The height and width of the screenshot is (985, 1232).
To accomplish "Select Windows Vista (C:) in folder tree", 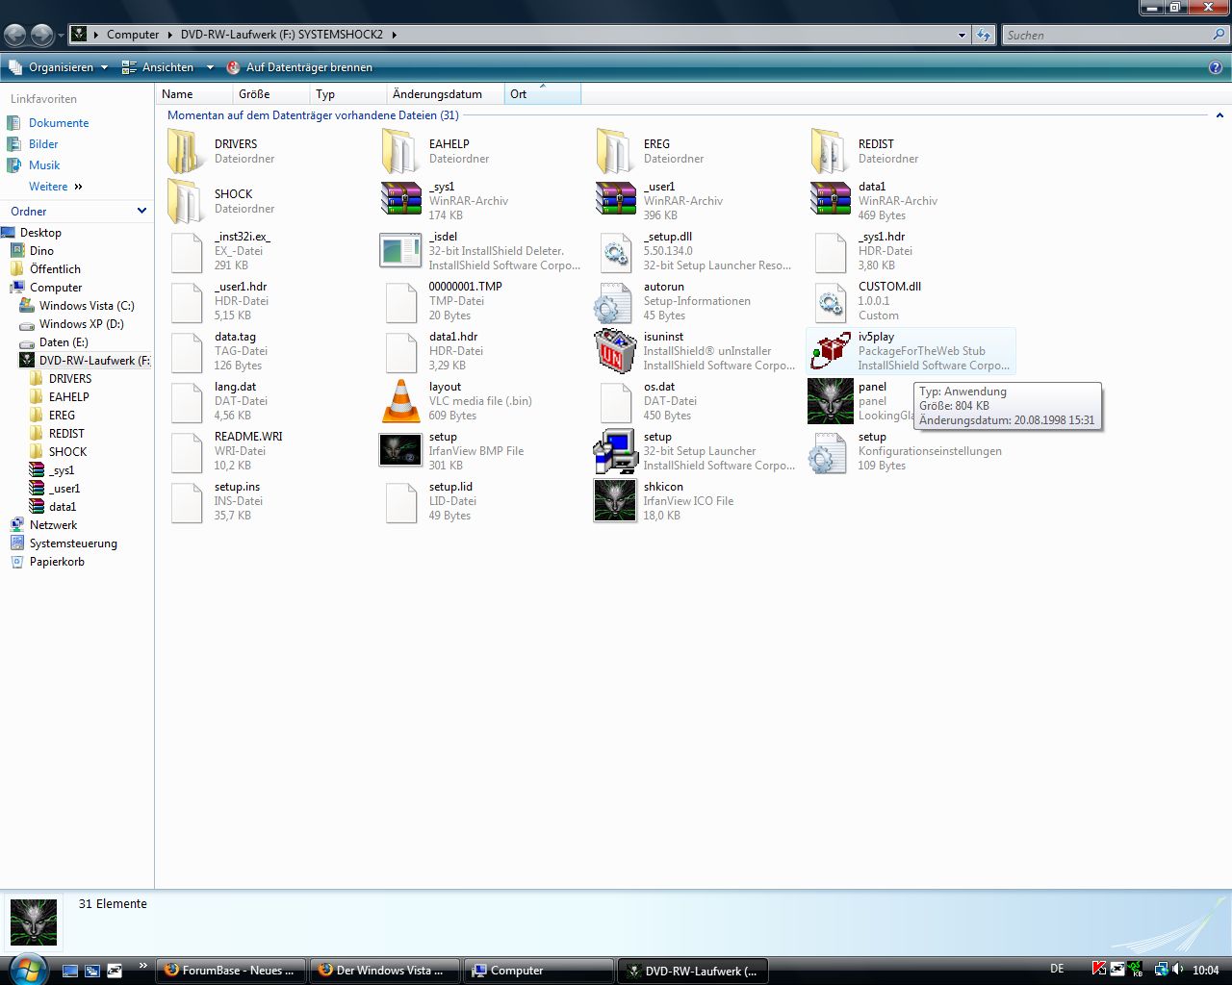I will coord(87,306).
